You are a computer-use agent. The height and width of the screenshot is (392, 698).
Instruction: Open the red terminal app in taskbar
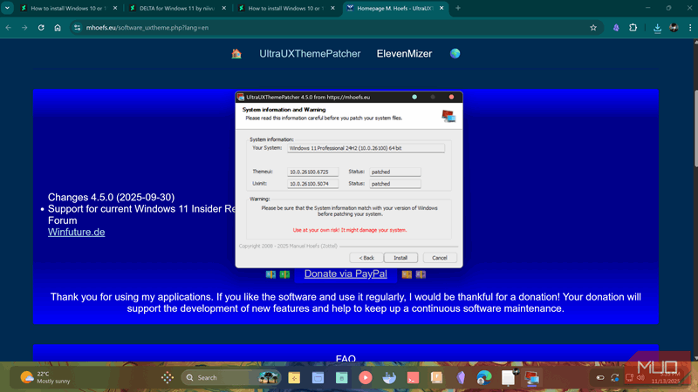click(413, 378)
